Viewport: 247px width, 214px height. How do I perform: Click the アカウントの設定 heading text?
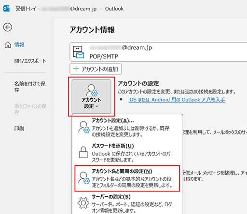[x=138, y=83]
